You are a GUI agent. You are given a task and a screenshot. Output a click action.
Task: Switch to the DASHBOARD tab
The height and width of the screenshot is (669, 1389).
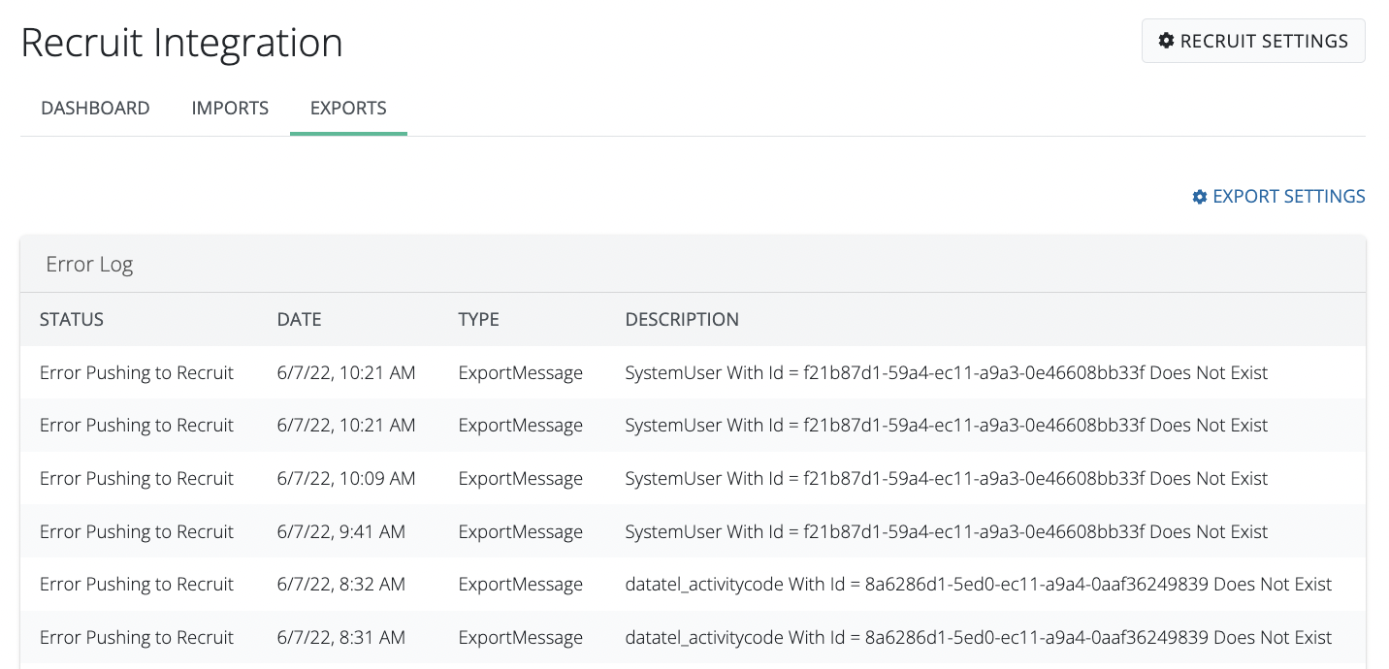[x=95, y=108]
